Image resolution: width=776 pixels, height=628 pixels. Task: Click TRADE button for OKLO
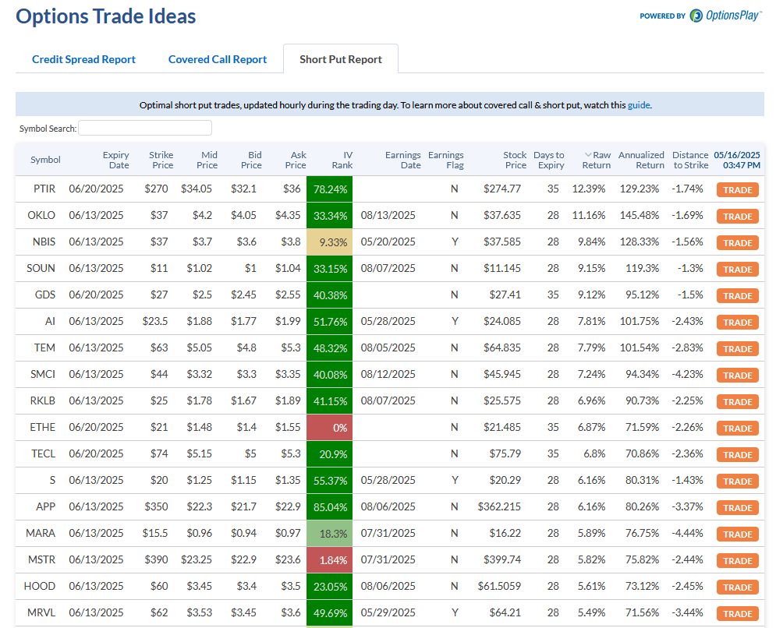point(738,217)
